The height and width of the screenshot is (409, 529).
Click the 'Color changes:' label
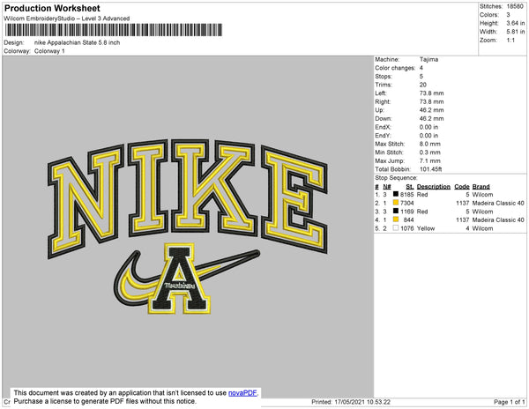pyautogui.click(x=395, y=68)
